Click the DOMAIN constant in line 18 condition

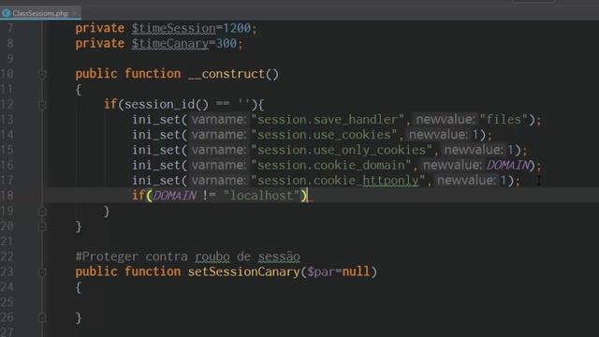click(x=175, y=196)
